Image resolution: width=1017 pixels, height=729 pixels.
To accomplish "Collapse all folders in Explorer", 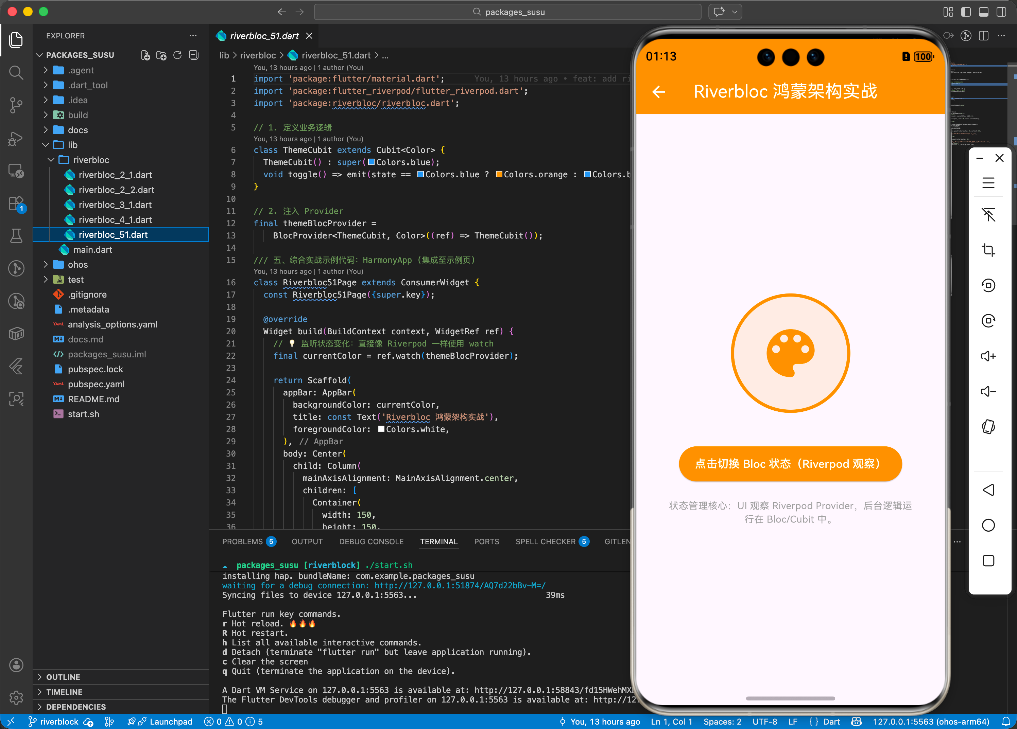I will tap(194, 55).
